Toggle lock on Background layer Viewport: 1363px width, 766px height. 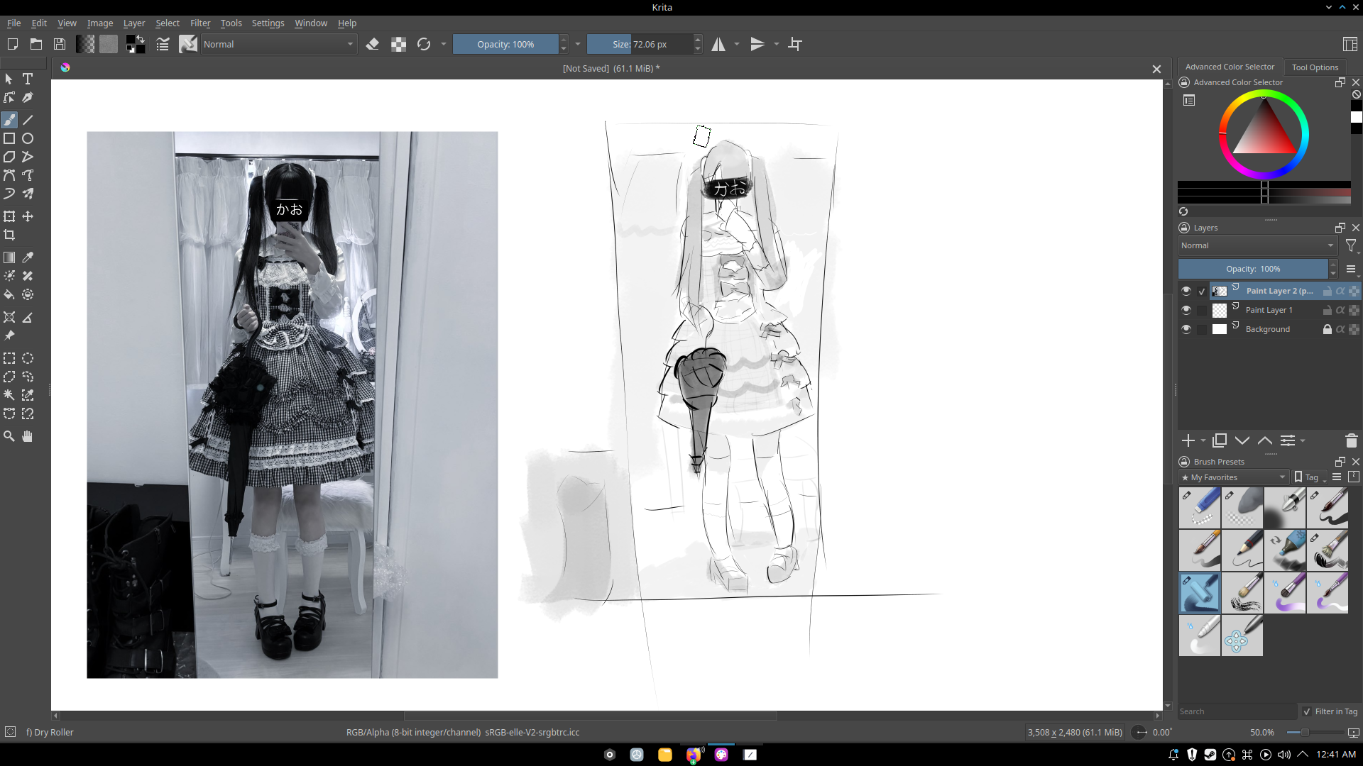1327,329
